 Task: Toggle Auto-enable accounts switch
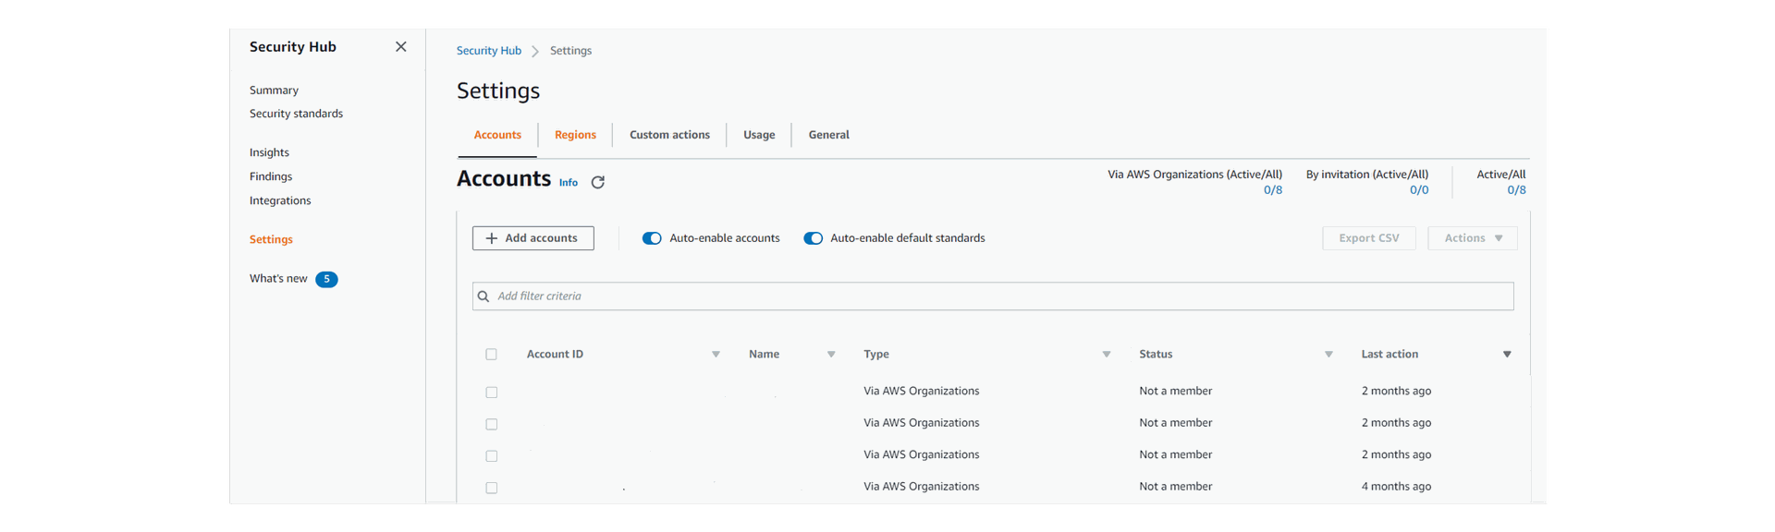coord(652,238)
